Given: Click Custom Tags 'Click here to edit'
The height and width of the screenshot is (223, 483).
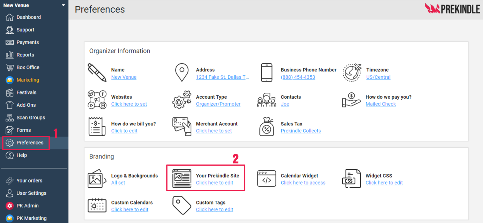Looking at the screenshot, I should pos(215,209).
